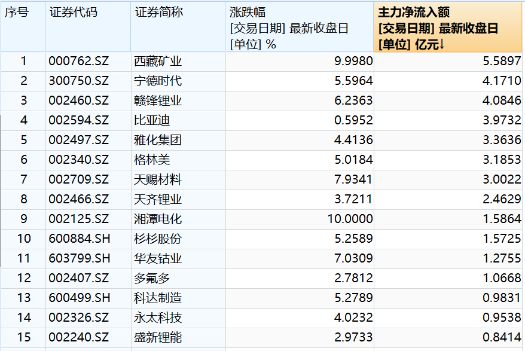This screenshot has height=351, width=525.
Task: Select stock code 002340.SZ
Action: (x=79, y=160)
